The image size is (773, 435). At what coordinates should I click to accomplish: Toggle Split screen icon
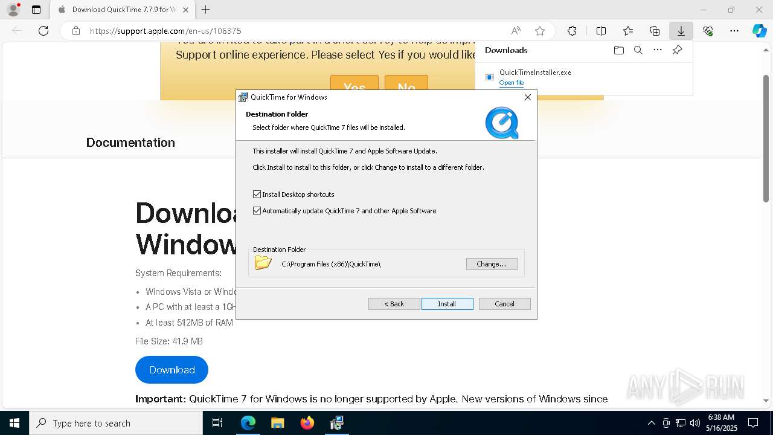[601, 31]
